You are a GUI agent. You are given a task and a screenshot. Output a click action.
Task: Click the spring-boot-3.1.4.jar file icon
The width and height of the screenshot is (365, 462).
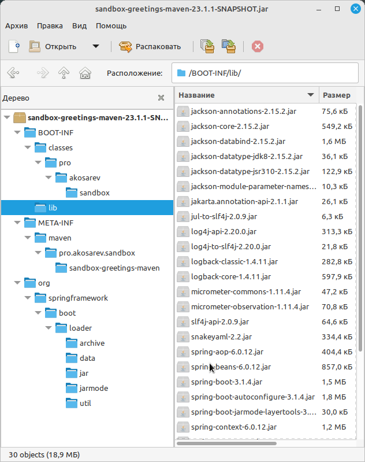[x=183, y=382]
